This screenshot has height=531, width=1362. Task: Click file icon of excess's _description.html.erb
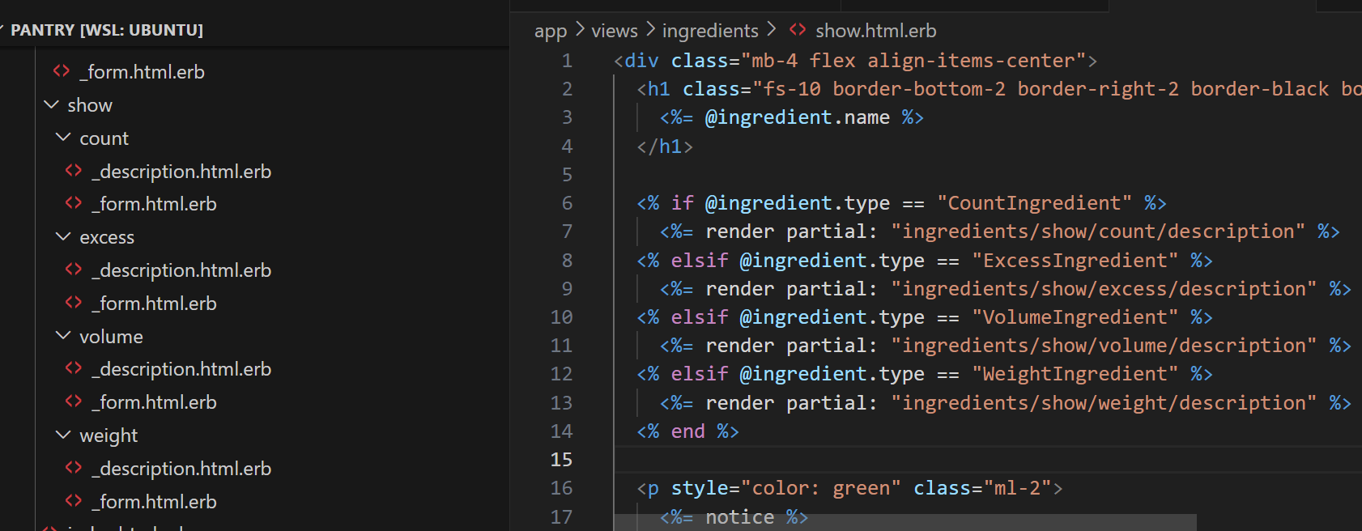click(74, 270)
